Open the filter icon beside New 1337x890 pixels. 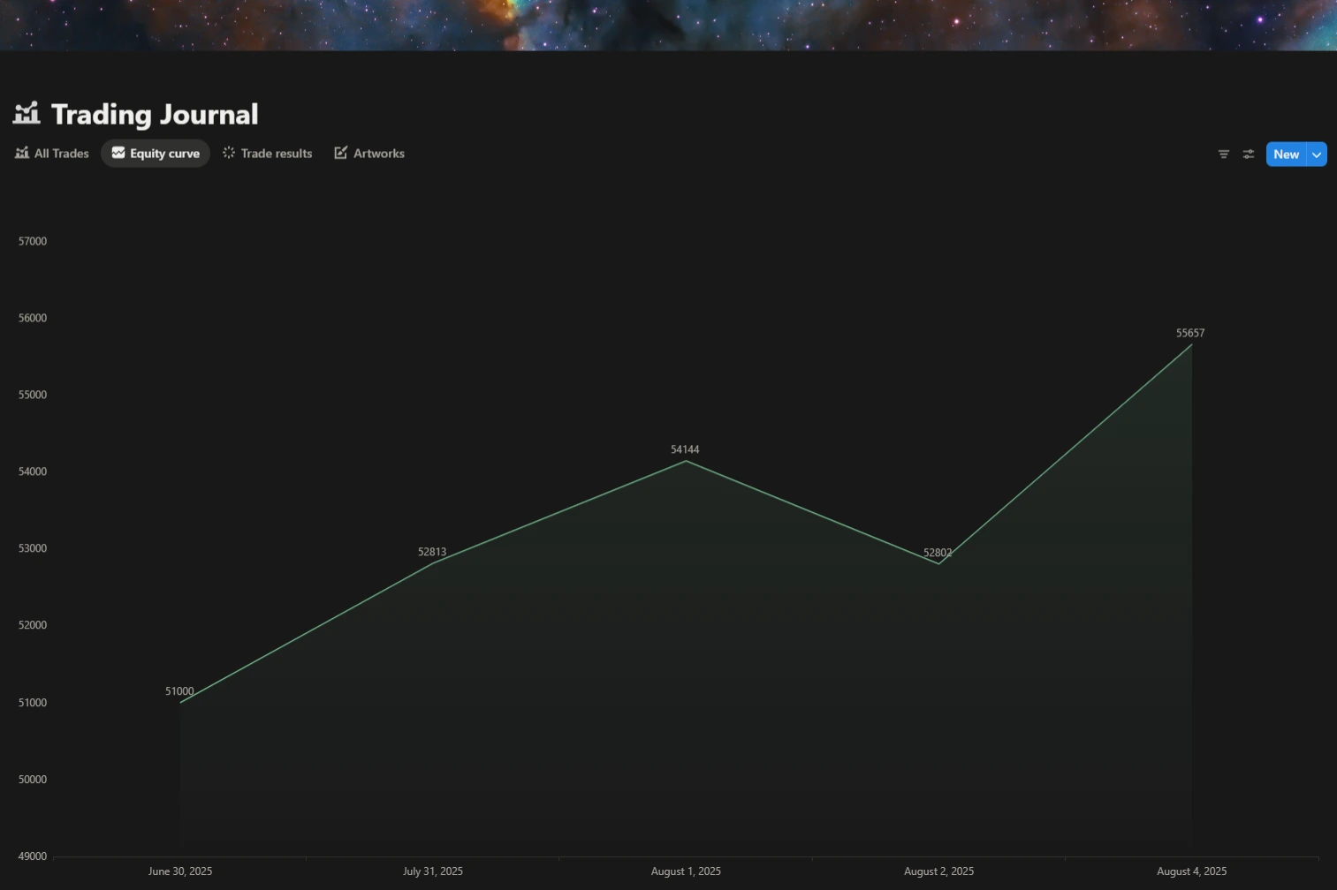[x=1223, y=154]
